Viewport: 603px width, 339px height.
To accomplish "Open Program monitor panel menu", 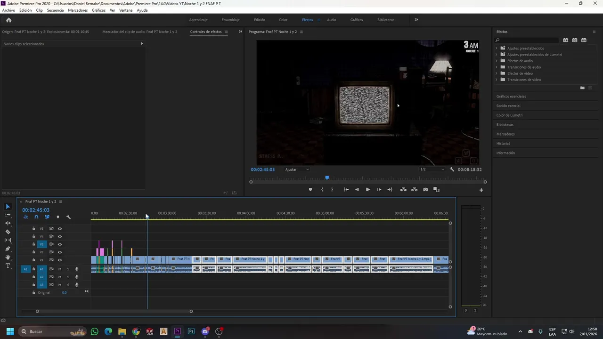I will pos(301,32).
